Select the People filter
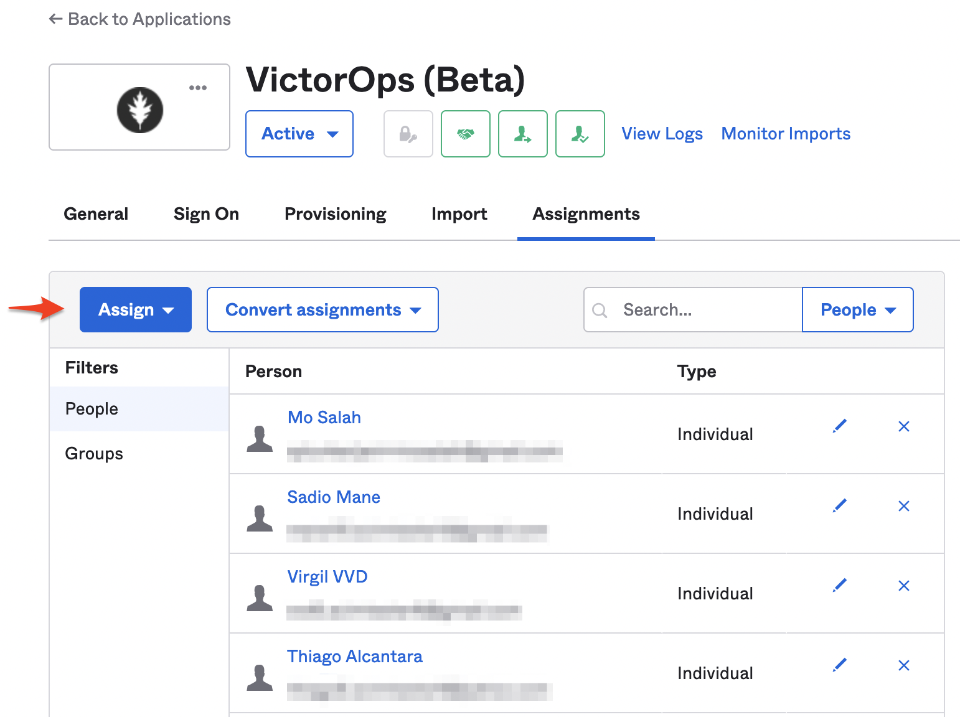This screenshot has height=717, width=960. click(92, 409)
